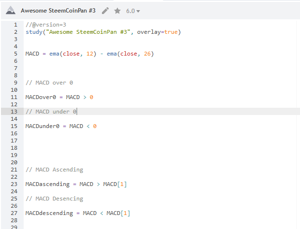
Task: Click line number 13 in the gutter
Action: point(14,112)
